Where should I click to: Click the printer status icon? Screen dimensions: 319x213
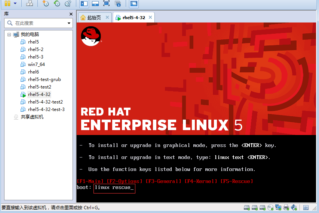pos(286,207)
